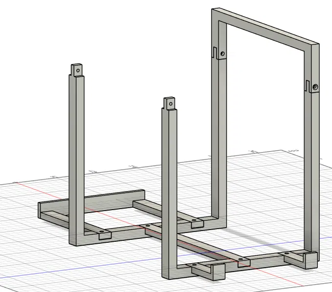
Task: Select the hole on the tall frame's right upright
Action: (x=315, y=87)
